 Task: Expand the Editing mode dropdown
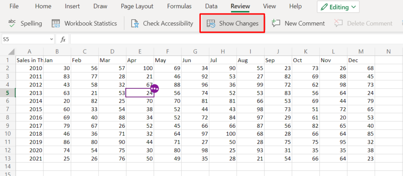coord(338,7)
